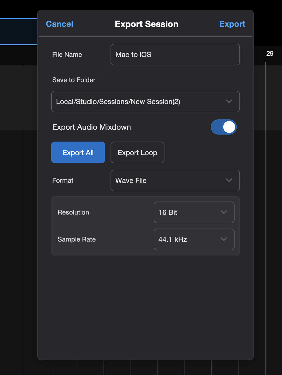This screenshot has width=282, height=375.
Task: Click the Sample Rate label
Action: coord(77,239)
